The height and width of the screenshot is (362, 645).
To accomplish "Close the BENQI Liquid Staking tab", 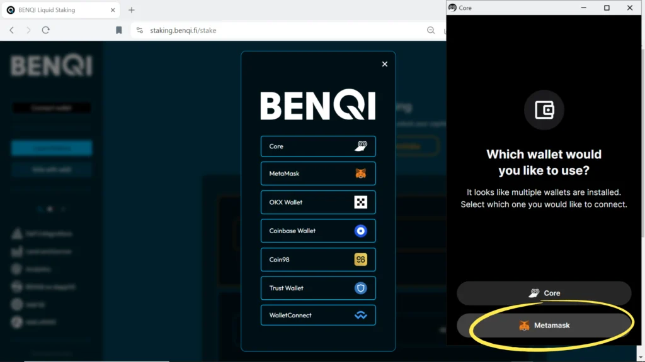I will 113,10.
